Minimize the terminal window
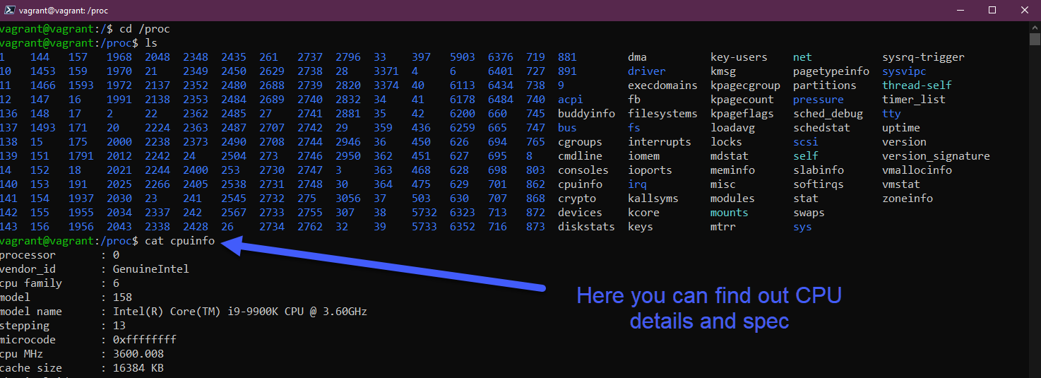The image size is (1041, 378). [x=959, y=10]
